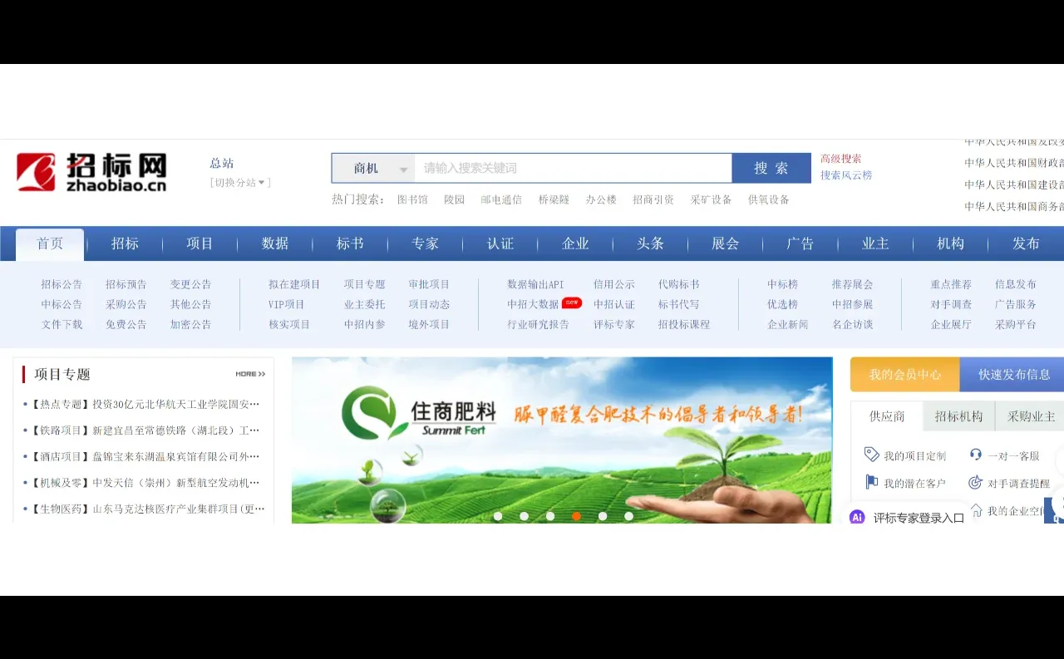Open the 数据 navigation menu
1064x659 pixels.
[x=274, y=243]
